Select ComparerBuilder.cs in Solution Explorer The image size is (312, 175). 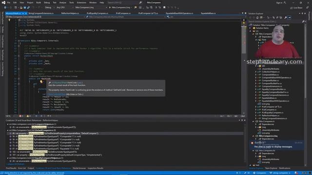coord(270,81)
